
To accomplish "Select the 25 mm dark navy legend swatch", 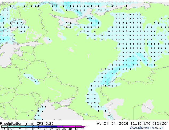I will click(x=54, y=127).
